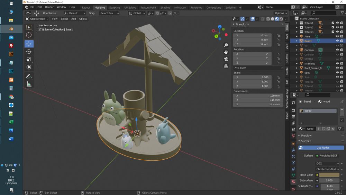
Task: Toggle visibility of Roof_Broken_B object
Action: coord(337,68)
